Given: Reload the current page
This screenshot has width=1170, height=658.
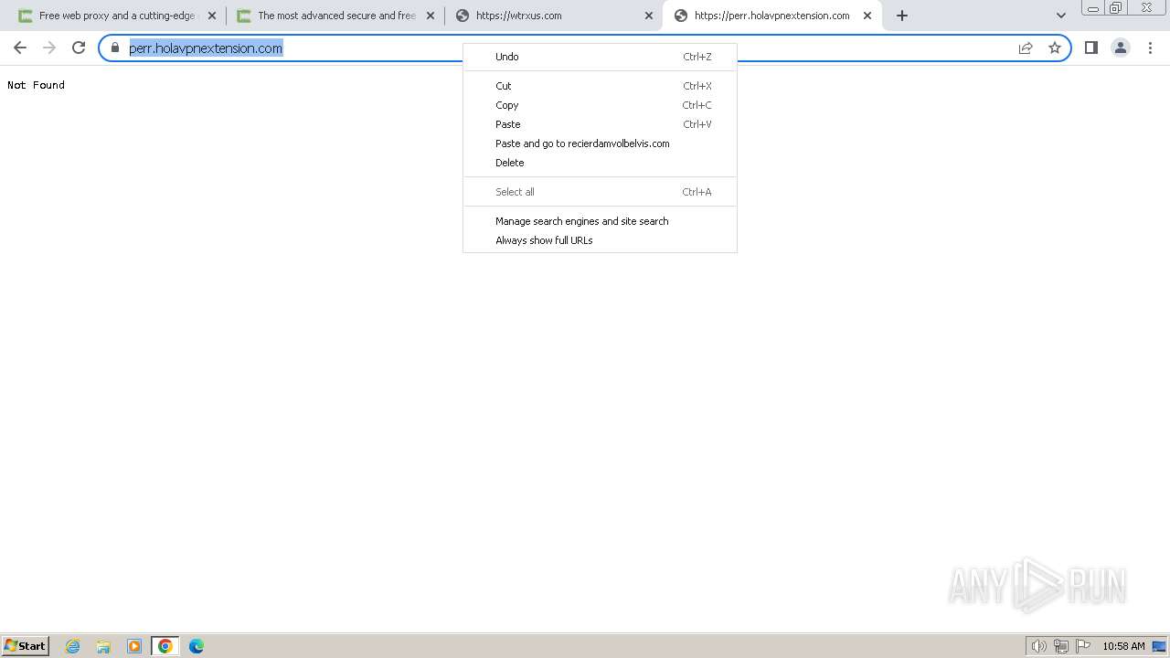Looking at the screenshot, I should click(x=79, y=48).
